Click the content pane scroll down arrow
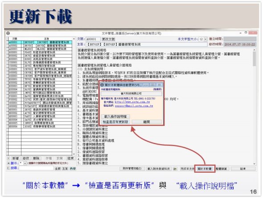The image size is (263, 198). click(255, 164)
